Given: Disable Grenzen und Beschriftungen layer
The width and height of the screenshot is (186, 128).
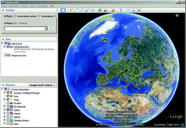Looking at the screenshot, I should coord(8,92).
